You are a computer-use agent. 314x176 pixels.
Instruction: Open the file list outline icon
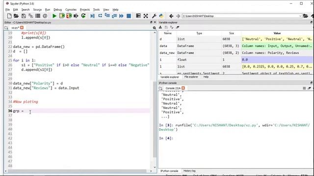[38, 16]
